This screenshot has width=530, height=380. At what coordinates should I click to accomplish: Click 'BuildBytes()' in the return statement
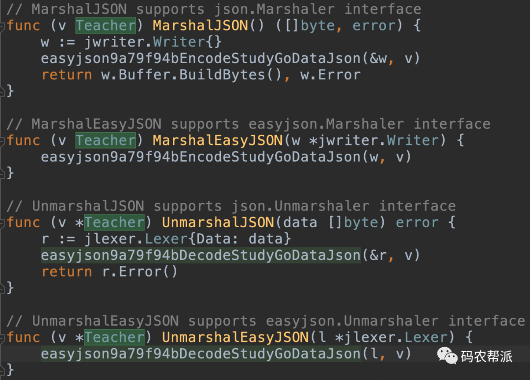pos(230,75)
